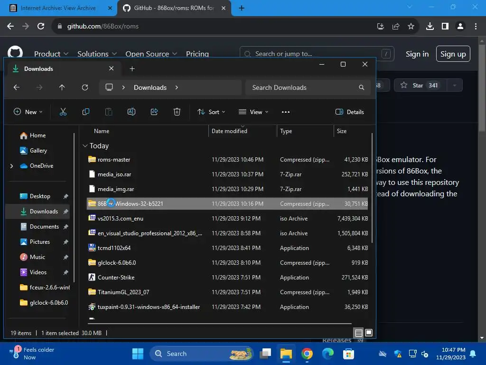Click the install app icon in address bar
Viewport: 486px width, 365px height.
pyautogui.click(x=381, y=27)
